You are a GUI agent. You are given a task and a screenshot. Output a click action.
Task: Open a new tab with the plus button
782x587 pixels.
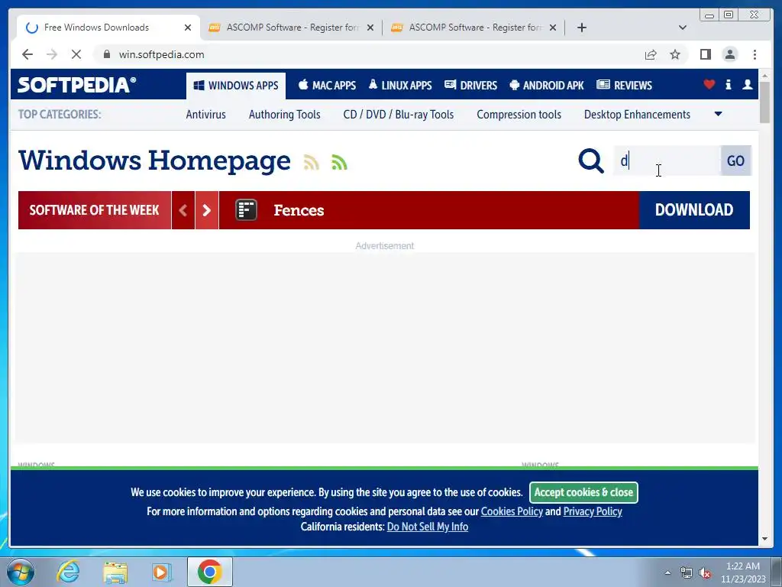click(581, 28)
